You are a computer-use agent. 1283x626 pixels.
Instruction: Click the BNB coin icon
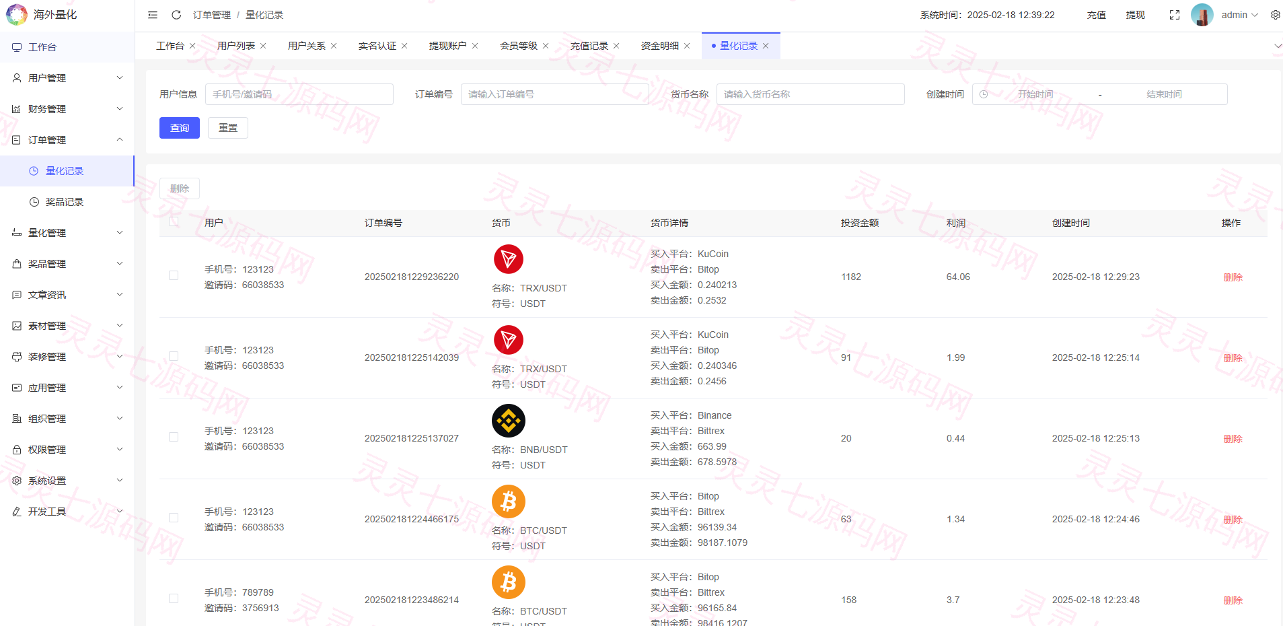tap(509, 421)
